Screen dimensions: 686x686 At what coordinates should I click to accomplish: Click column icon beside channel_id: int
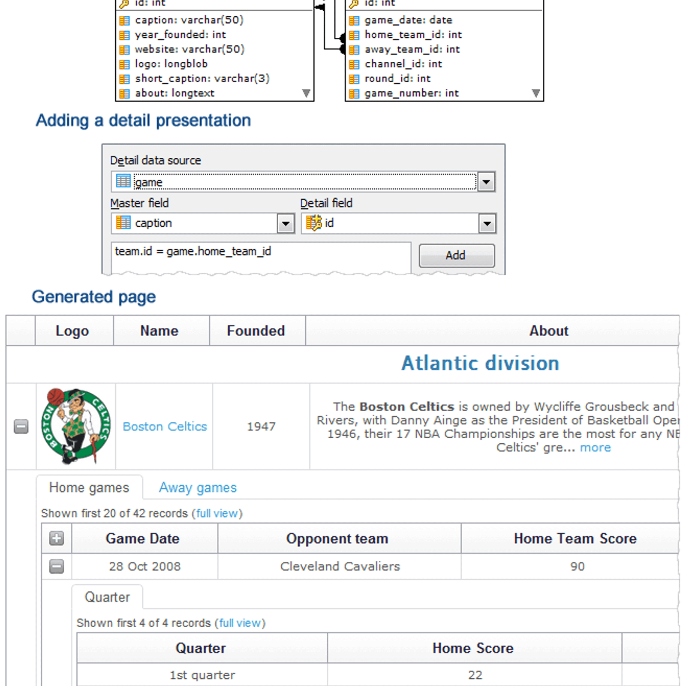(354, 64)
